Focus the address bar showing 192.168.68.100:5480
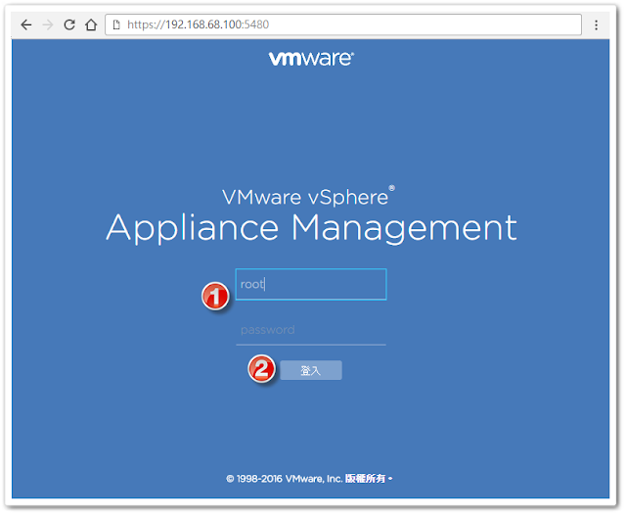Screen dimensions: 626x515 (343, 24)
